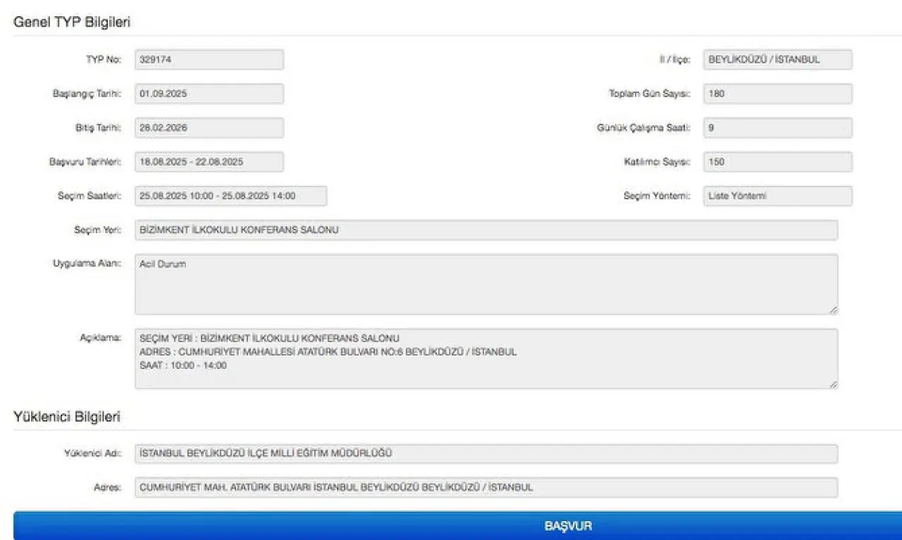Click the contractor Adres field
This screenshot has height=540, width=902.
tap(486, 487)
